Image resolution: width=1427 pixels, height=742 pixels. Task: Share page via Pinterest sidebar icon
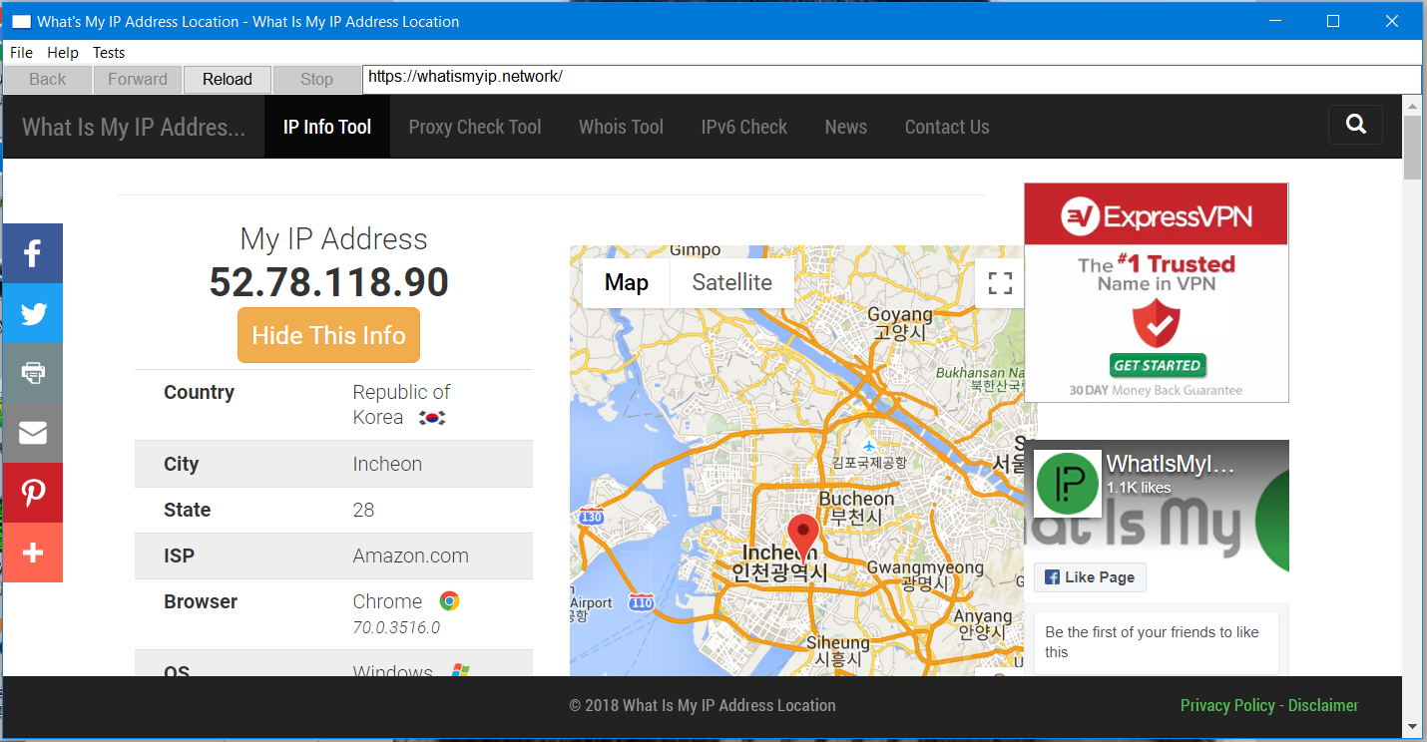pos(33,493)
